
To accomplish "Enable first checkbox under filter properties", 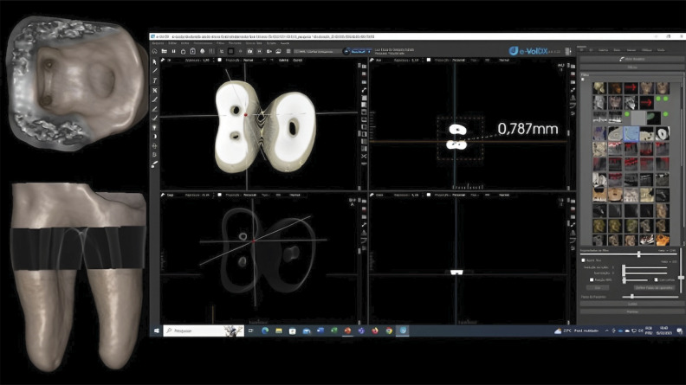I will pos(583,260).
